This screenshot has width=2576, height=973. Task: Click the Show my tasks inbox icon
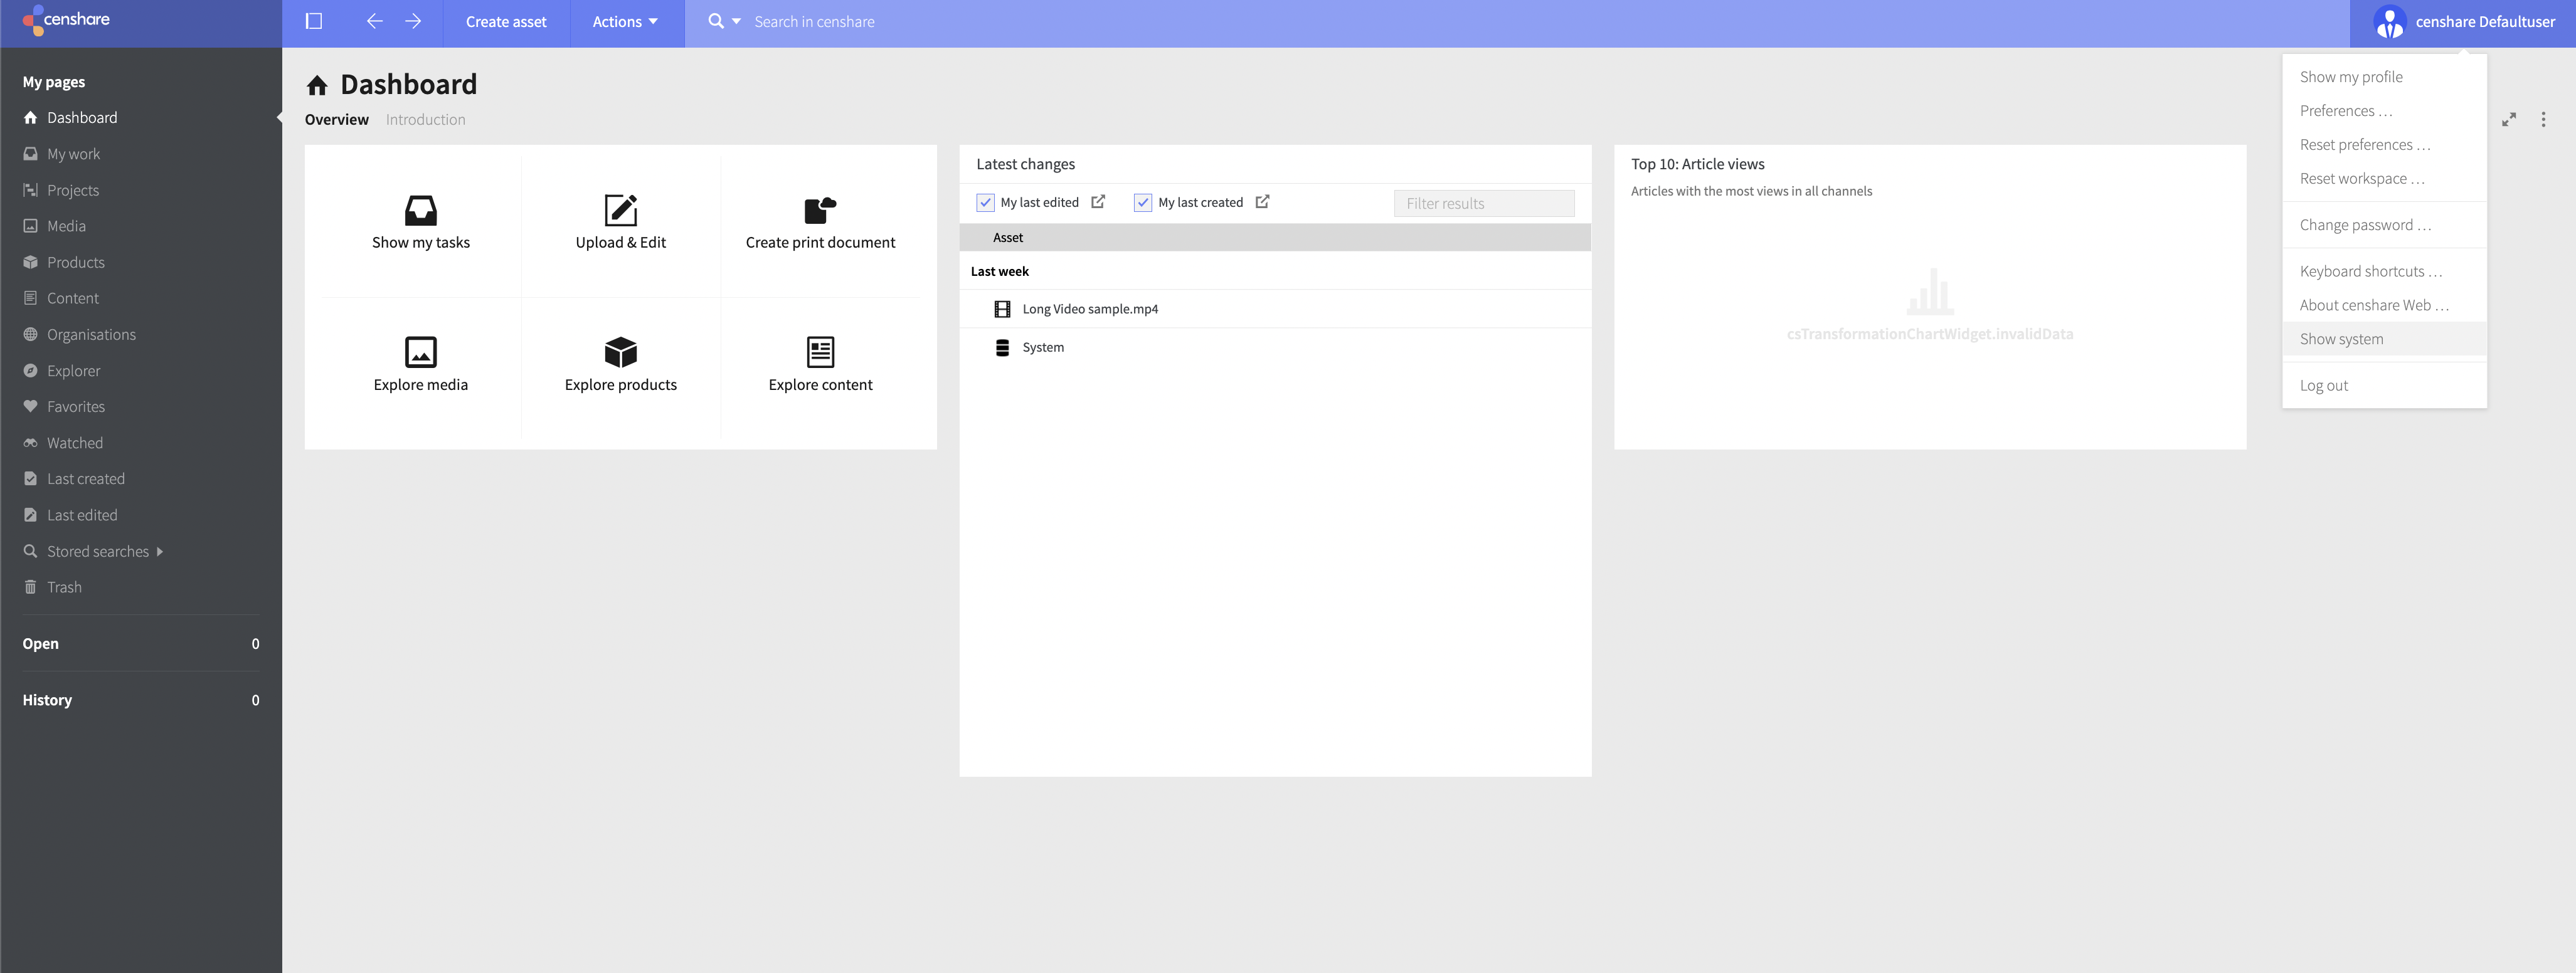[420, 210]
